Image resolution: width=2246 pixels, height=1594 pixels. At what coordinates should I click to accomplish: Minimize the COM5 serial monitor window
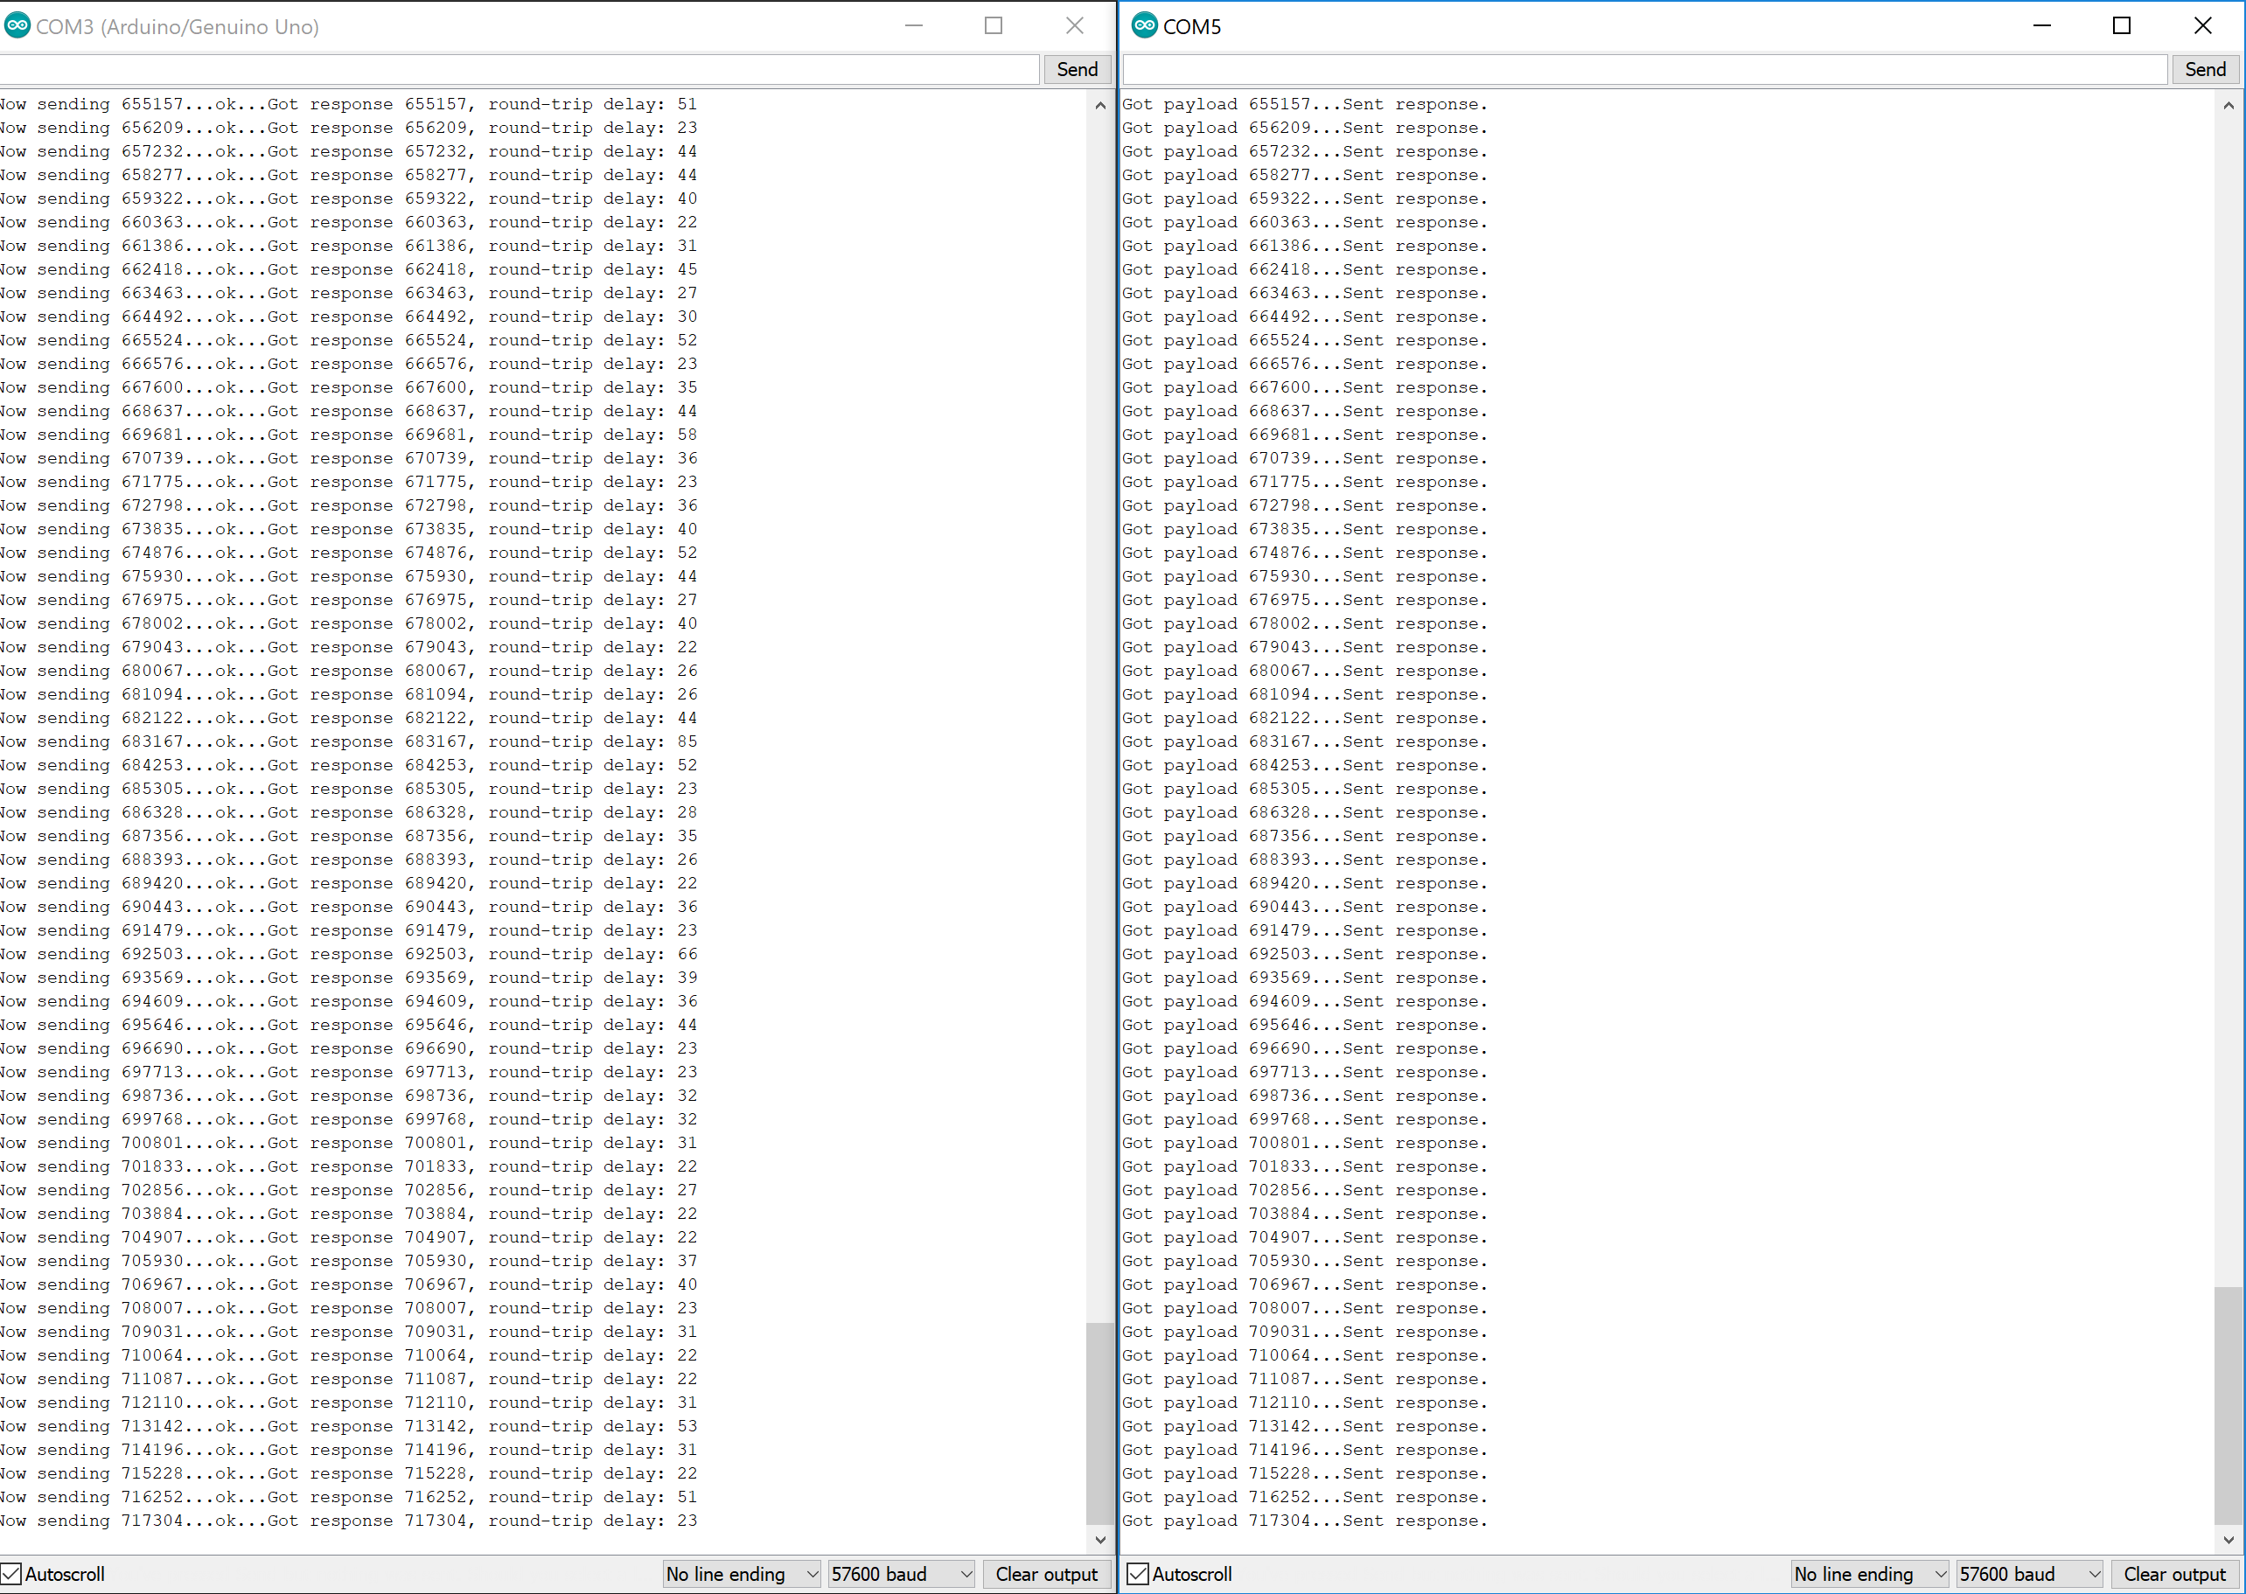pyautogui.click(x=2042, y=25)
